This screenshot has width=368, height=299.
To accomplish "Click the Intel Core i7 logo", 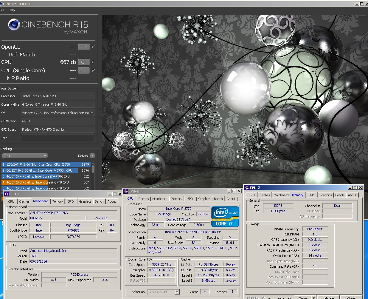I will (225, 217).
